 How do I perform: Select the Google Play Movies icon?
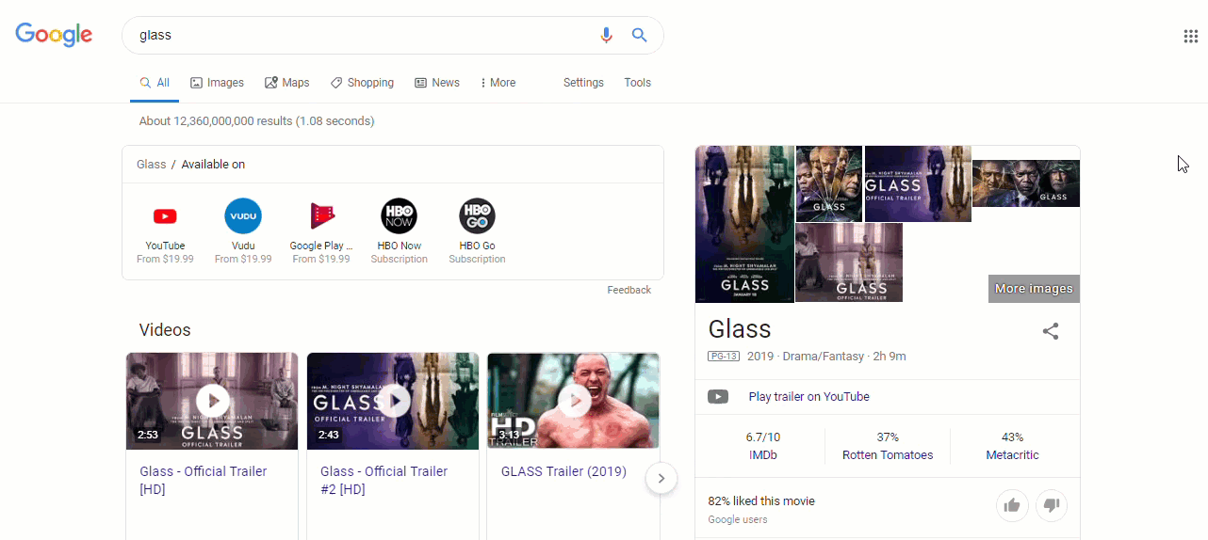coord(321,216)
